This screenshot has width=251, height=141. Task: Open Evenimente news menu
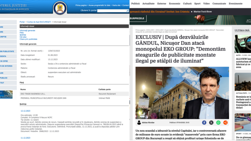(x=236, y=4)
